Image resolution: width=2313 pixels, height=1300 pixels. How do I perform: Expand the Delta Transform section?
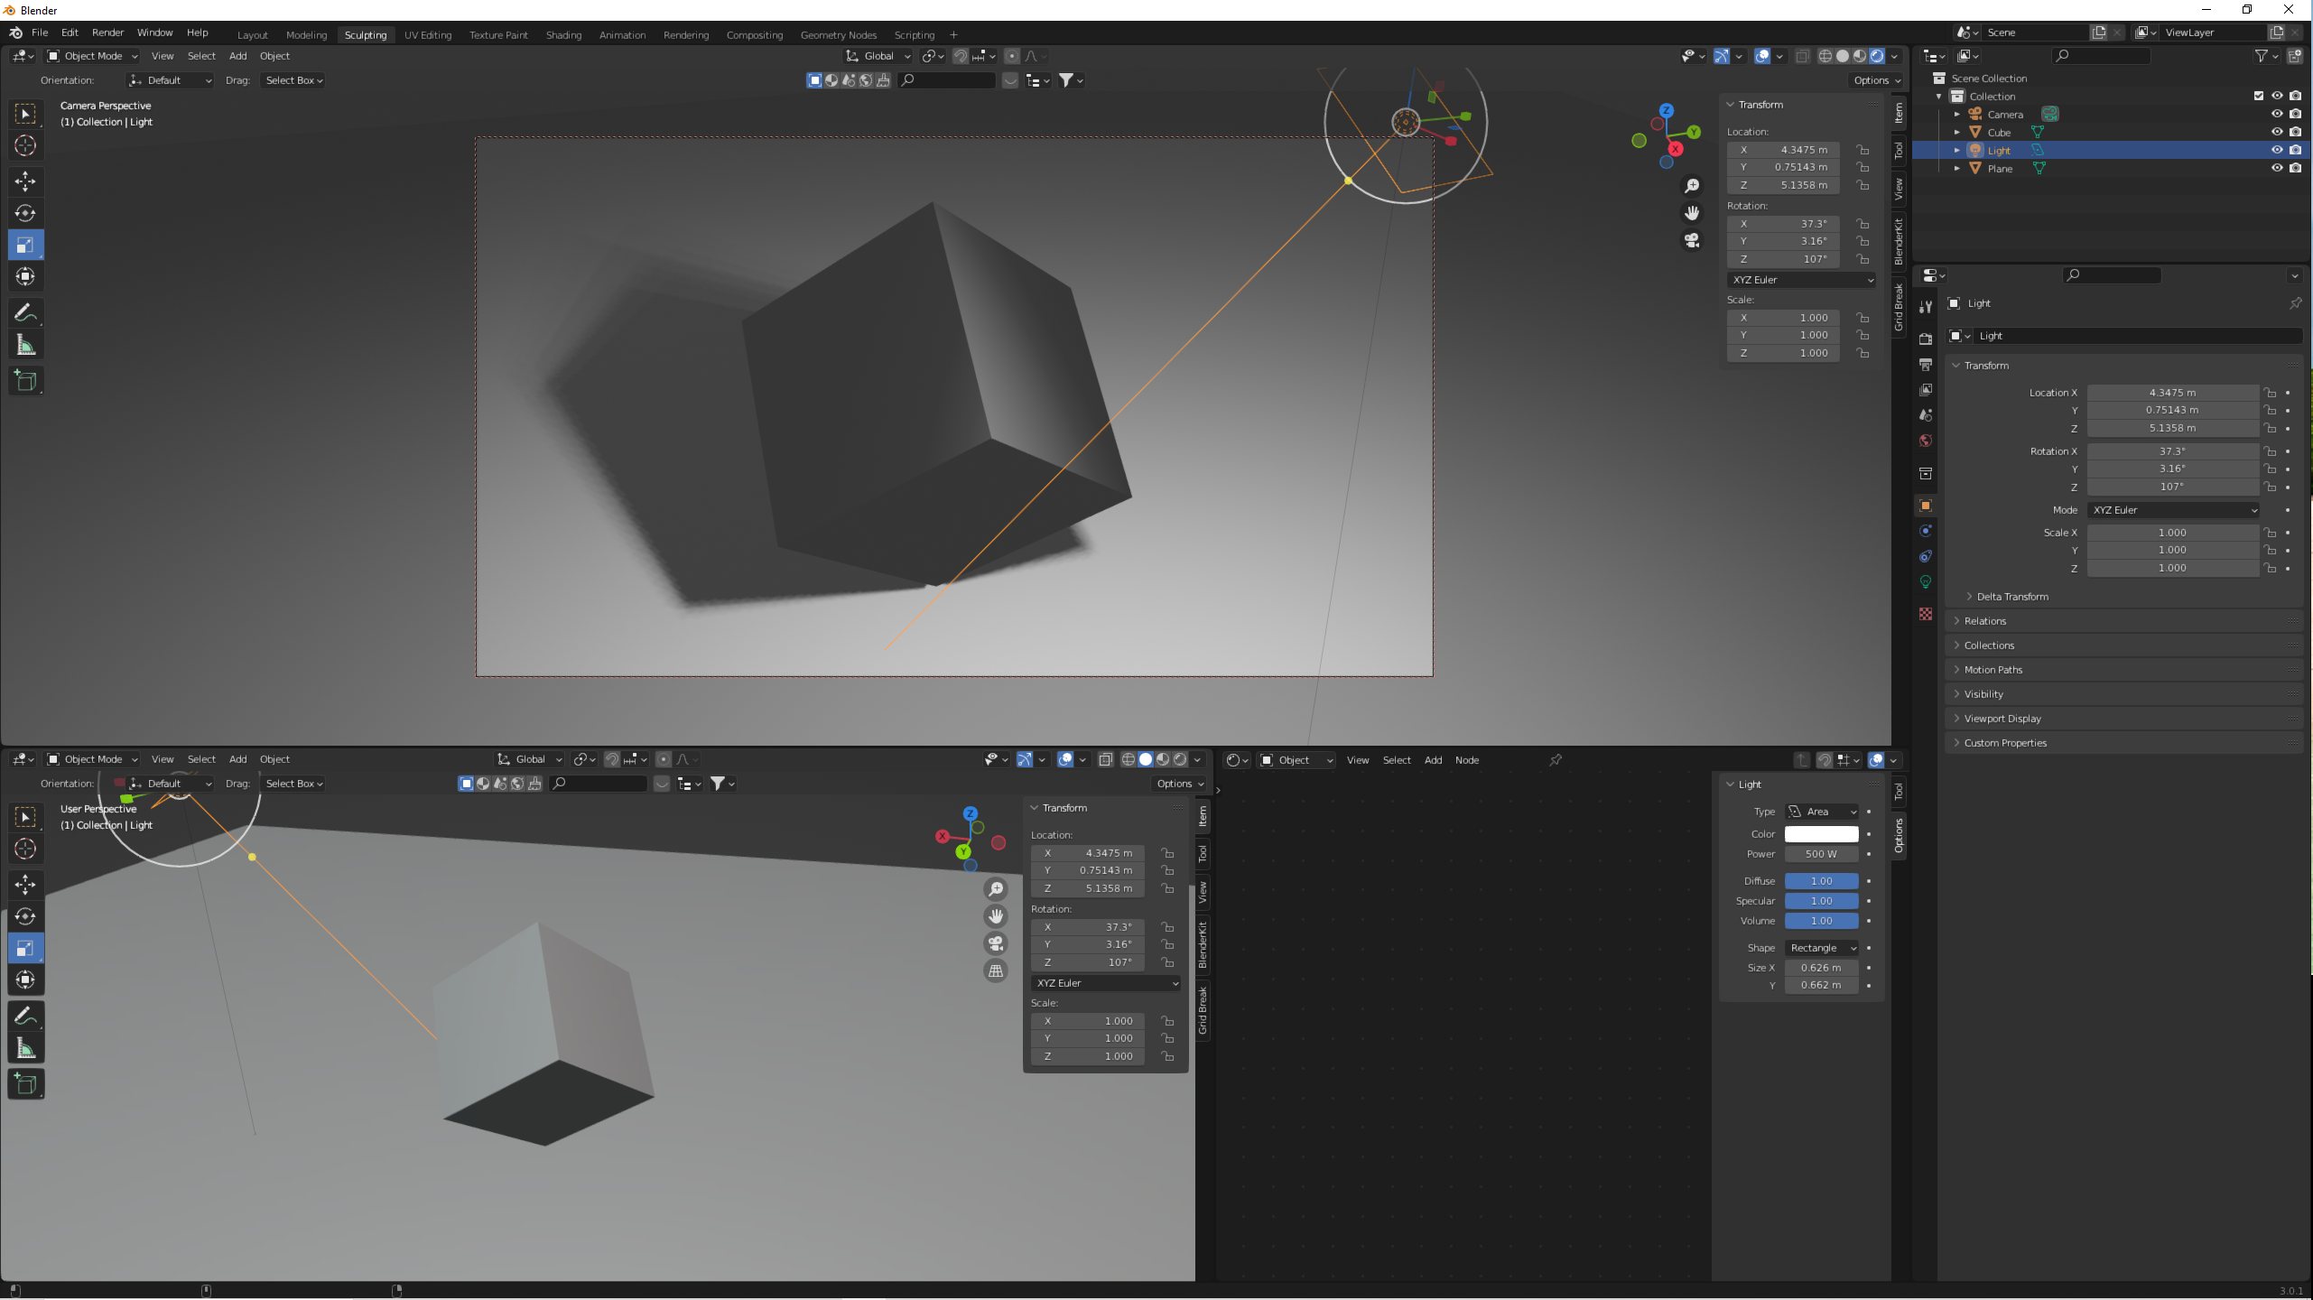(2011, 597)
